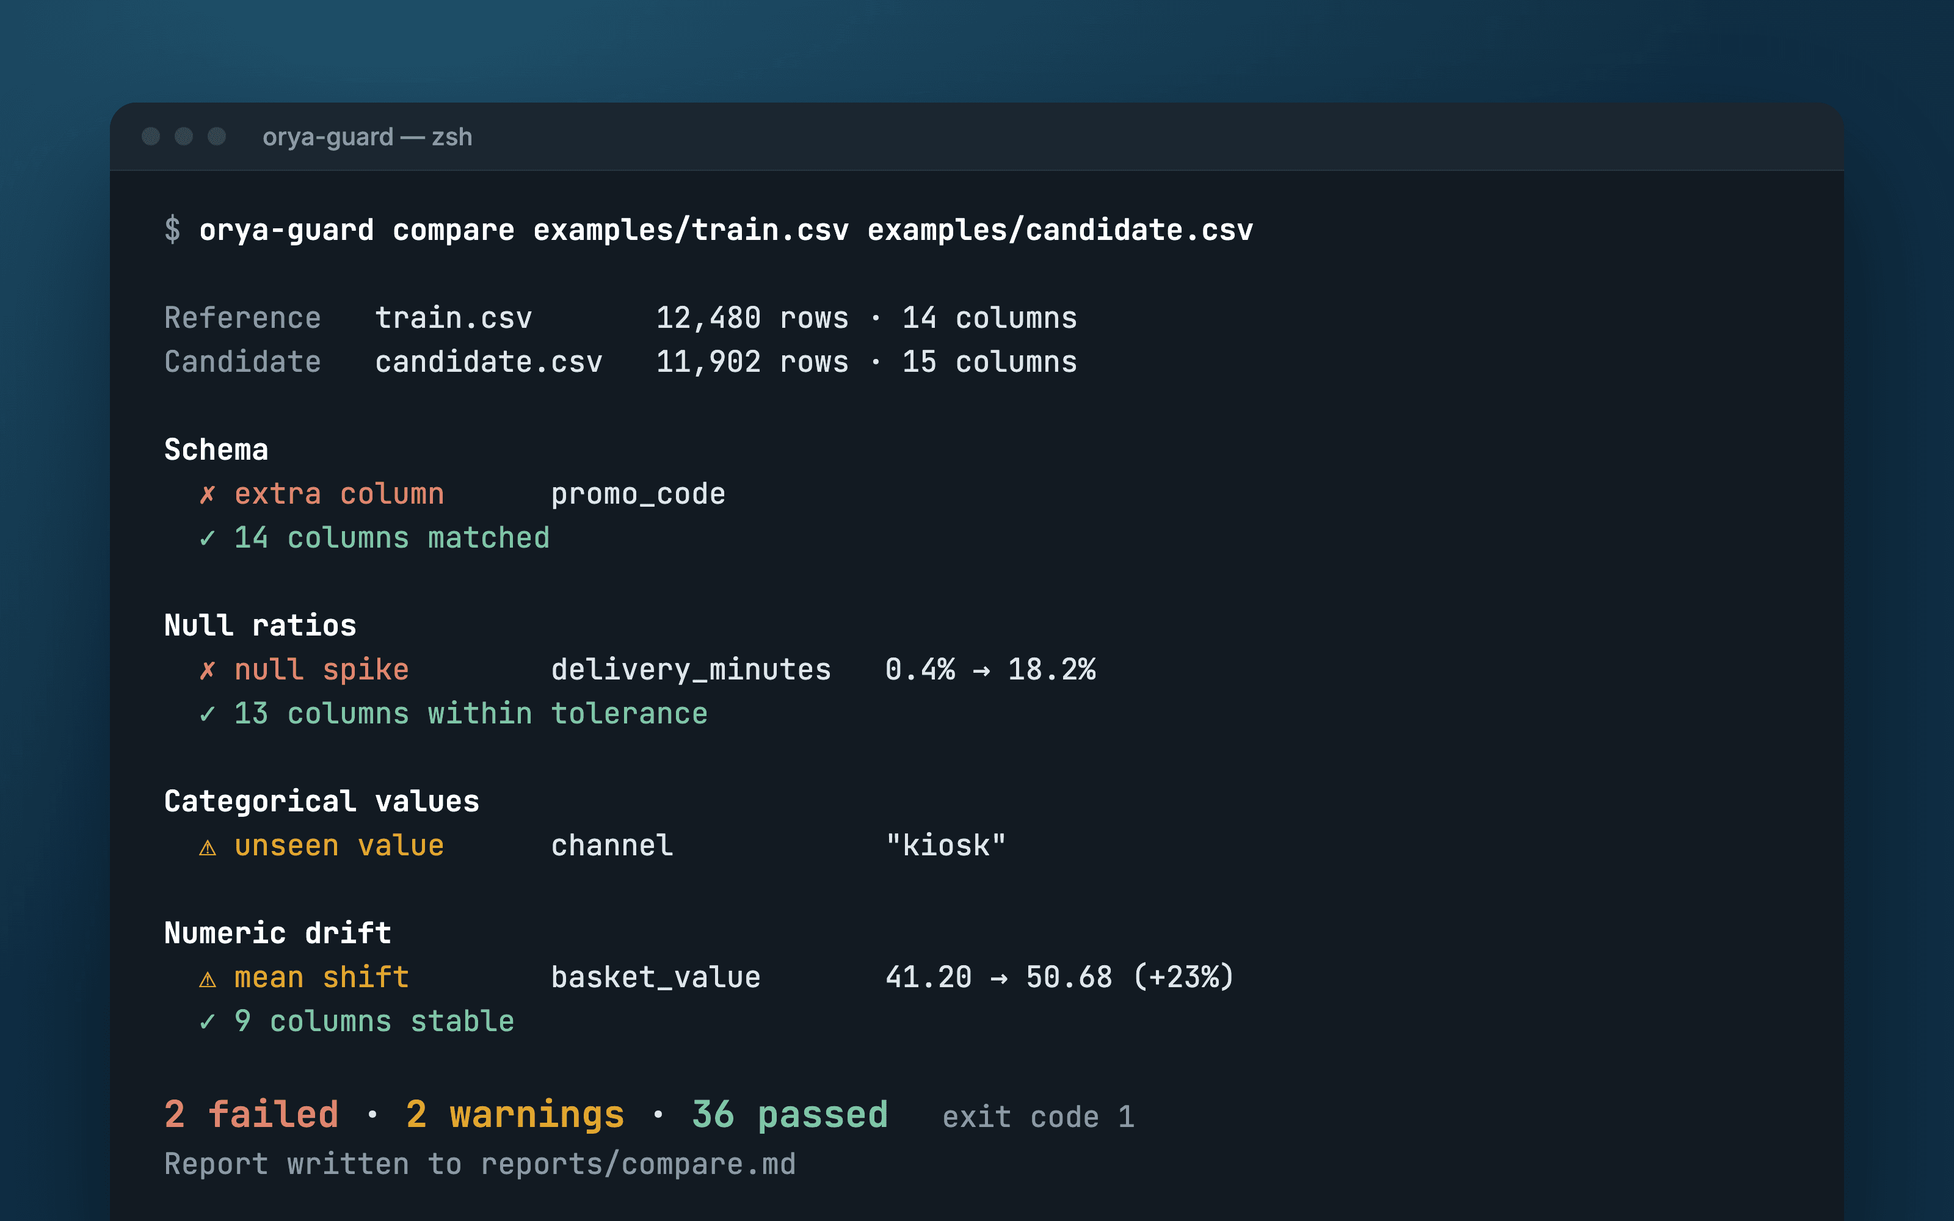Click '11,902 rows' in the Candidate row

pos(752,362)
